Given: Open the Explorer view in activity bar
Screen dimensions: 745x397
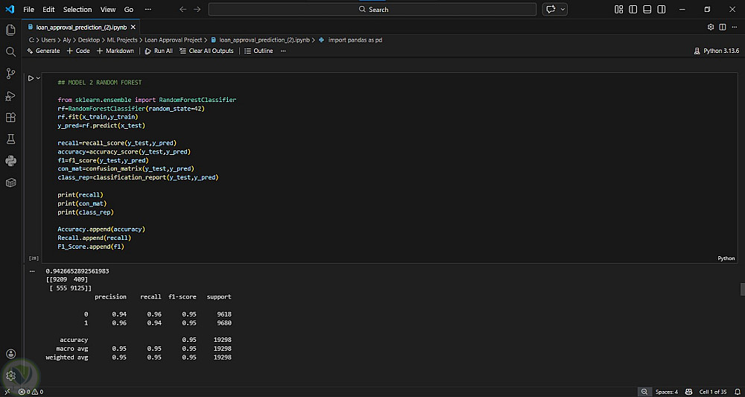Looking at the screenshot, I should [10, 30].
